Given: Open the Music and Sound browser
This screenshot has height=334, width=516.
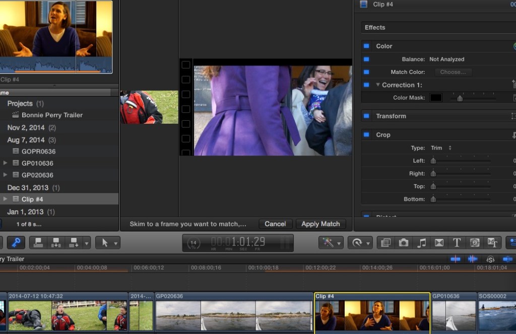Looking at the screenshot, I should click(421, 243).
